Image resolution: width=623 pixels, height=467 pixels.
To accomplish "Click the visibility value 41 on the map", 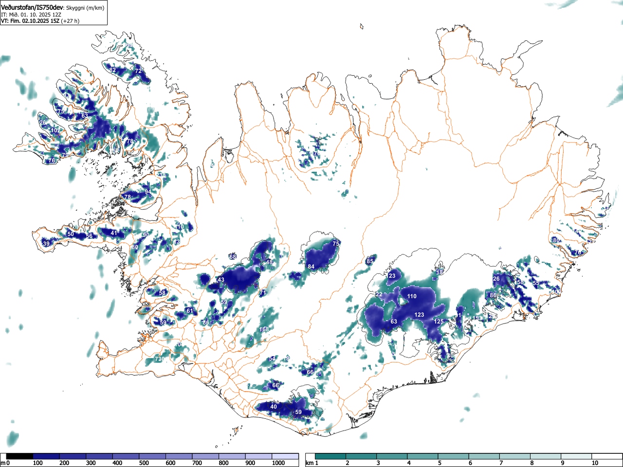I will pyautogui.click(x=114, y=233).
